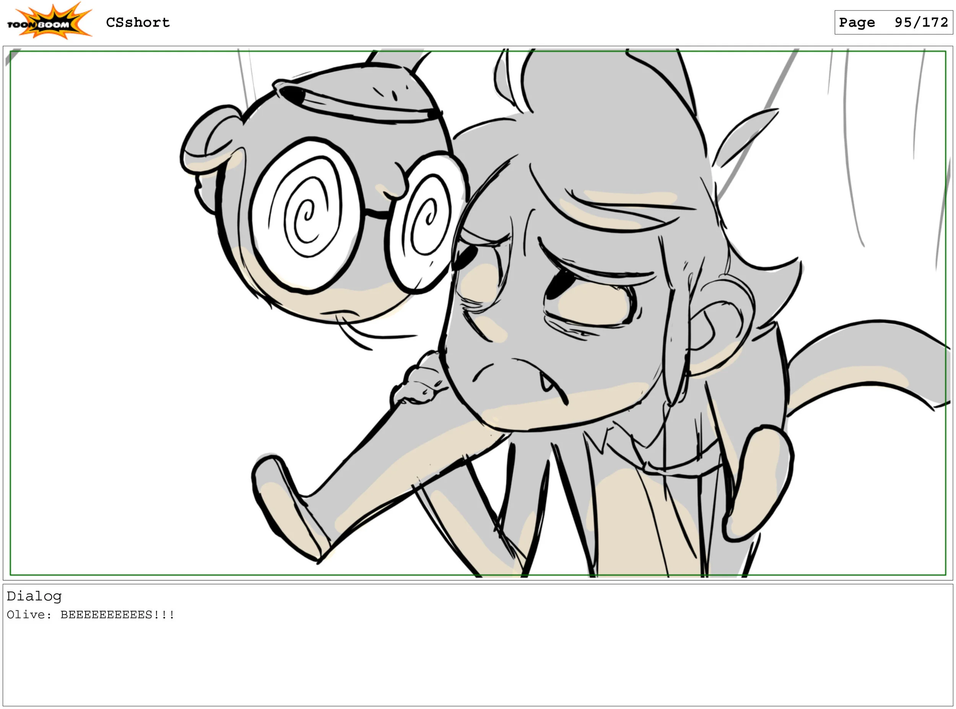Click the glasses bridge between lenses
The height and width of the screenshot is (709, 956).
coord(378,213)
